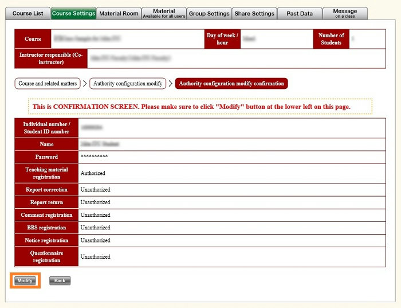Click the Number of Students header cell

pos(331,39)
